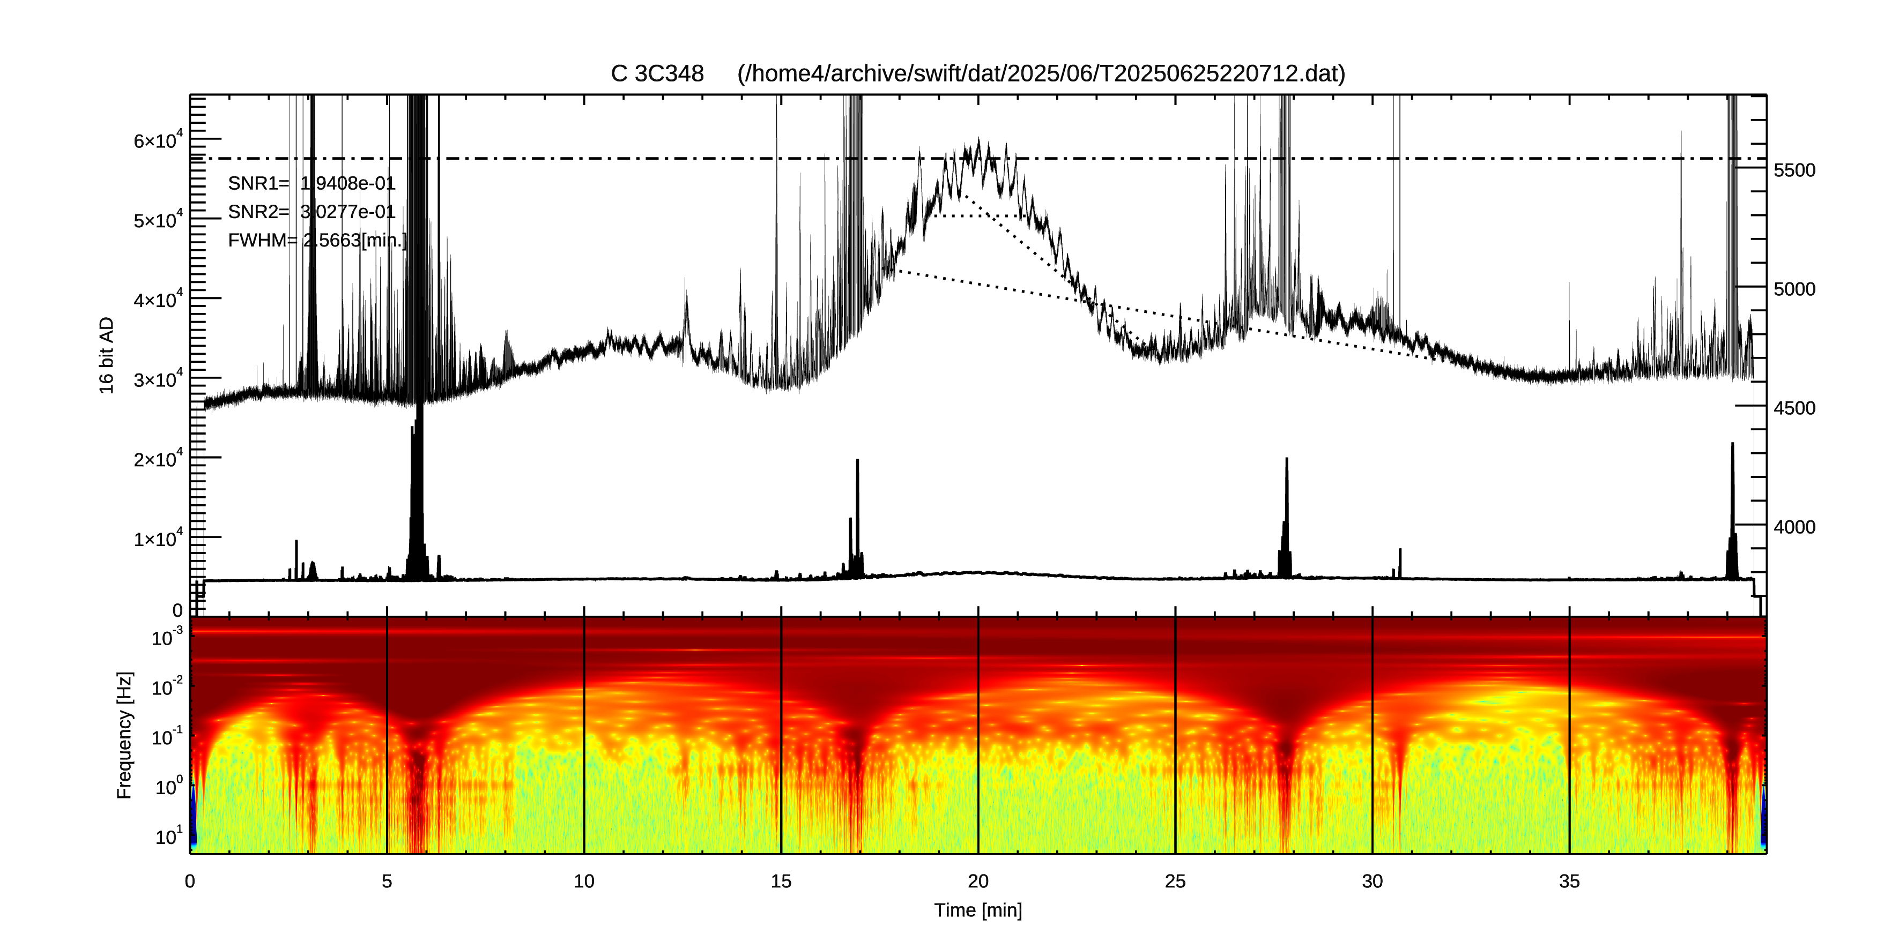Image resolution: width=1899 pixels, height=949 pixels.
Task: Click the right-axis 5500 label
Action: tap(1794, 170)
